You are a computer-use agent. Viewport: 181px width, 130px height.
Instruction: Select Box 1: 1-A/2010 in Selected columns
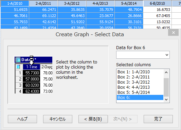coord(140,72)
